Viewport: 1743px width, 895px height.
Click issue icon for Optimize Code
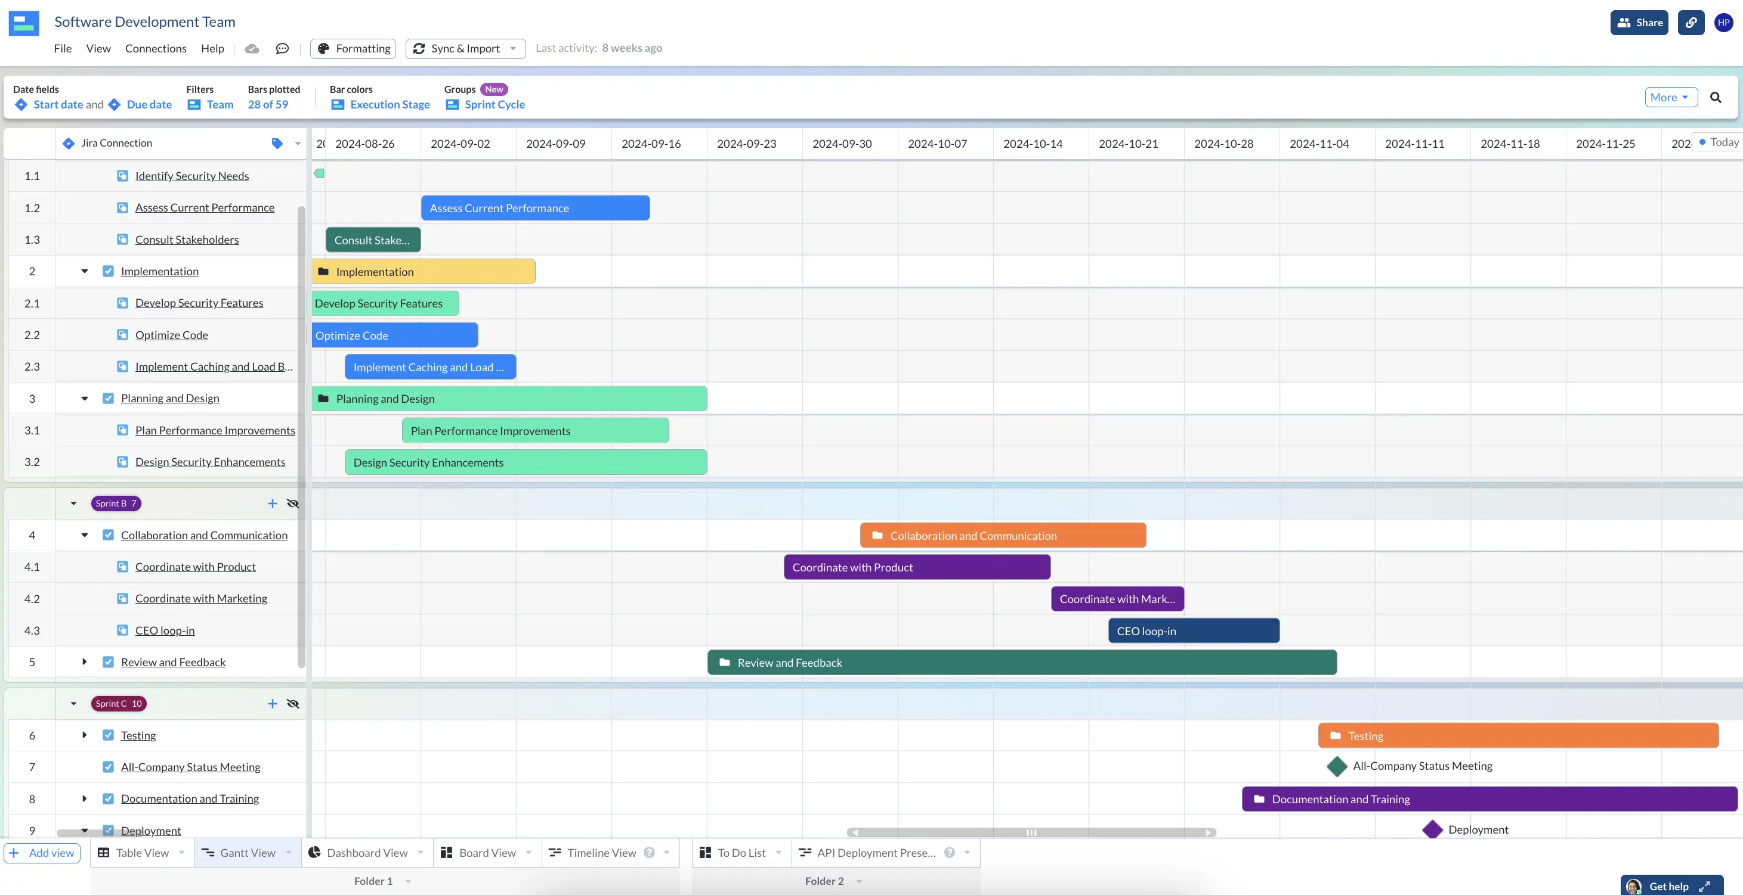(122, 335)
